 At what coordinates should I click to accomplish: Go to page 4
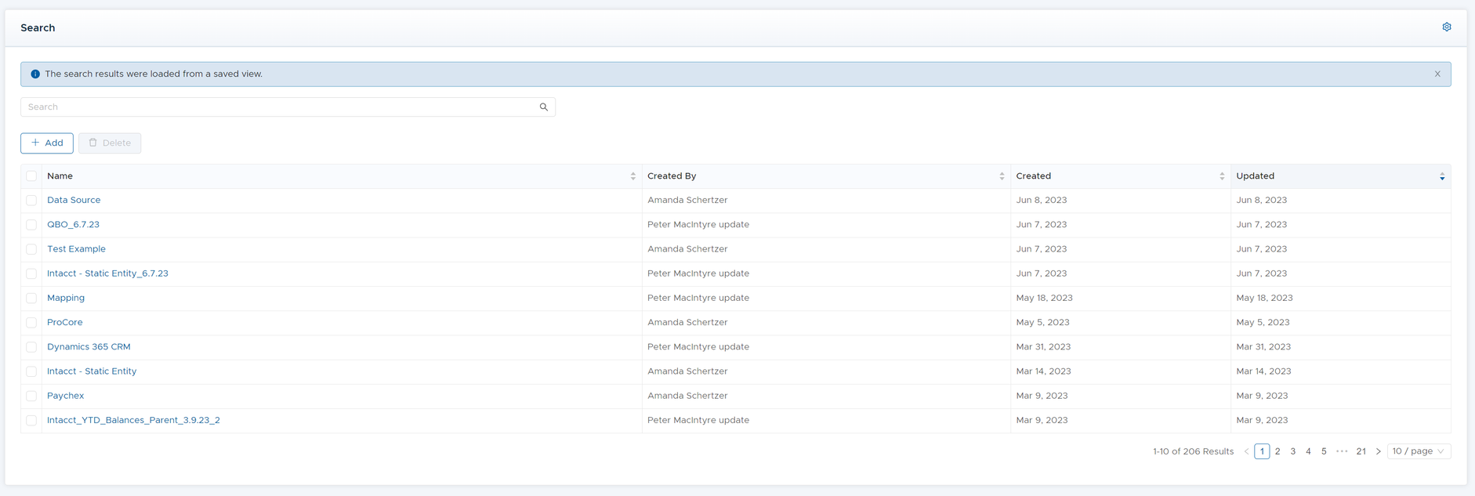click(1308, 451)
